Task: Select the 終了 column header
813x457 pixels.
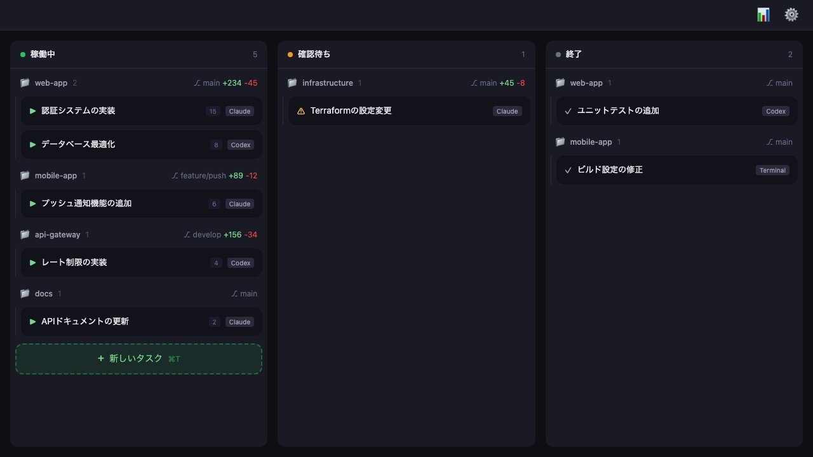Action: click(x=574, y=55)
